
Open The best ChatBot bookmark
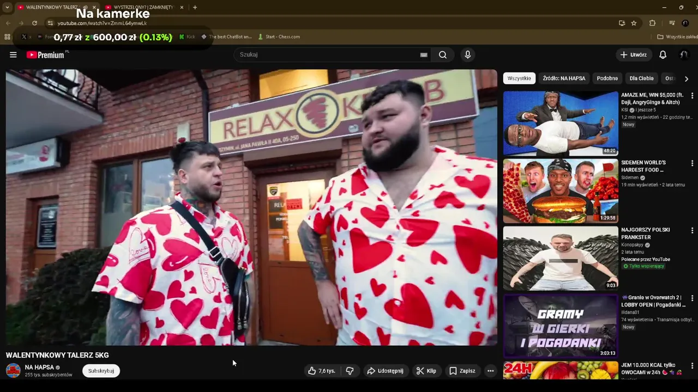point(226,36)
